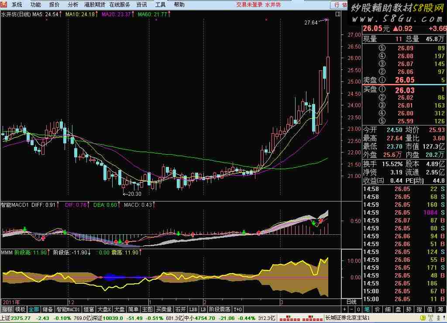Click the yellow shield status bar icon
Screen dimensions: 447x323
click(423, 318)
